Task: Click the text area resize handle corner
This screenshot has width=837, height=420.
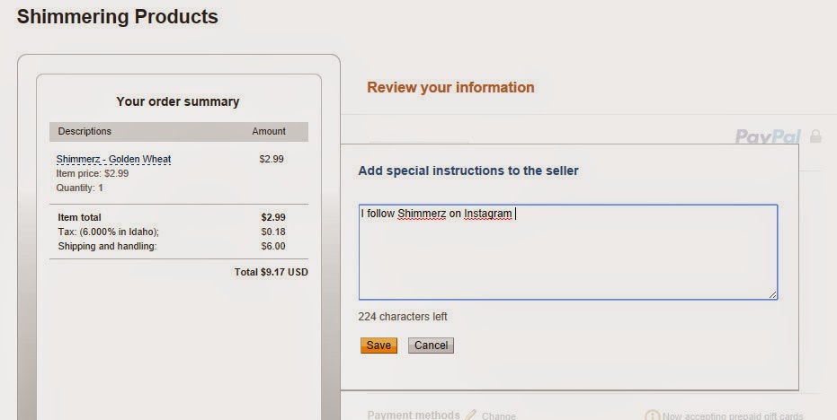Action: pos(772,294)
